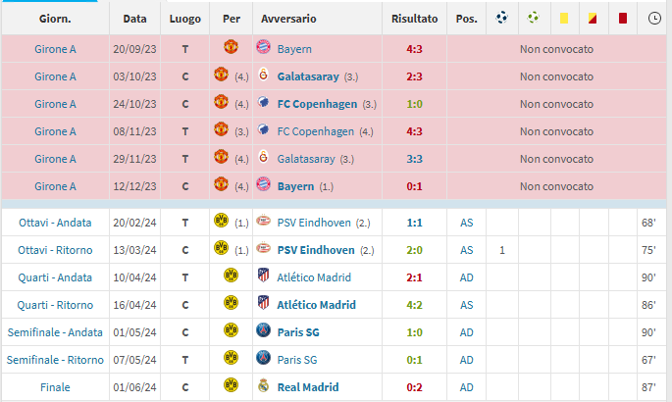Open the FC Copenhagen link dated 24/10/23
This screenshot has width=672, height=402.
pos(317,104)
